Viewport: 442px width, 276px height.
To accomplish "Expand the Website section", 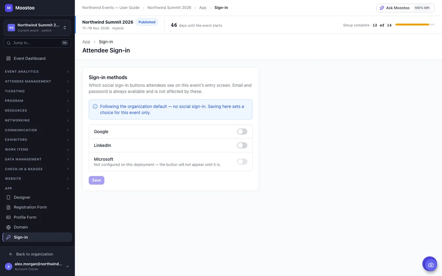I will [37, 179].
